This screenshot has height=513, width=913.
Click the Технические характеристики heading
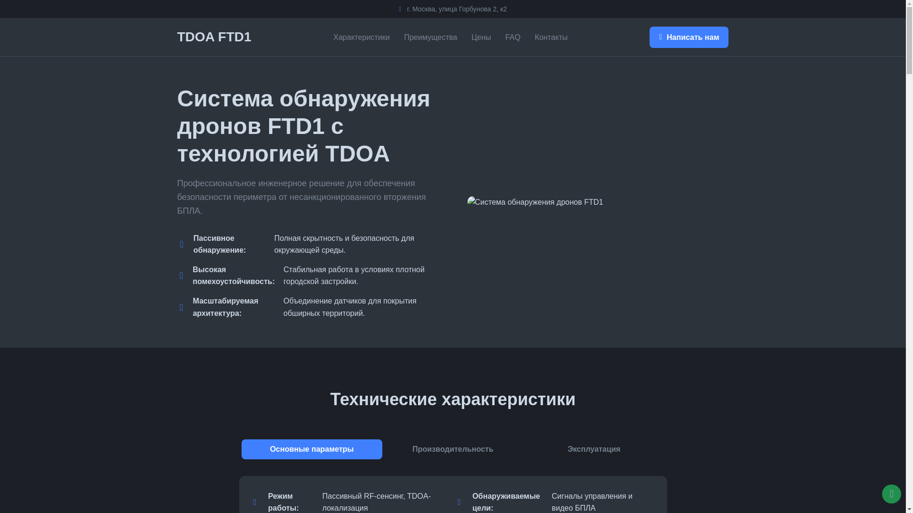[x=453, y=399]
